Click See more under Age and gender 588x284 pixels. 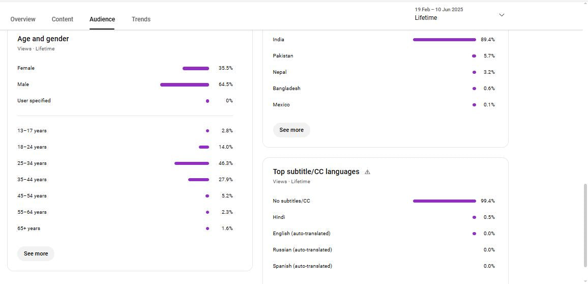[x=36, y=253]
